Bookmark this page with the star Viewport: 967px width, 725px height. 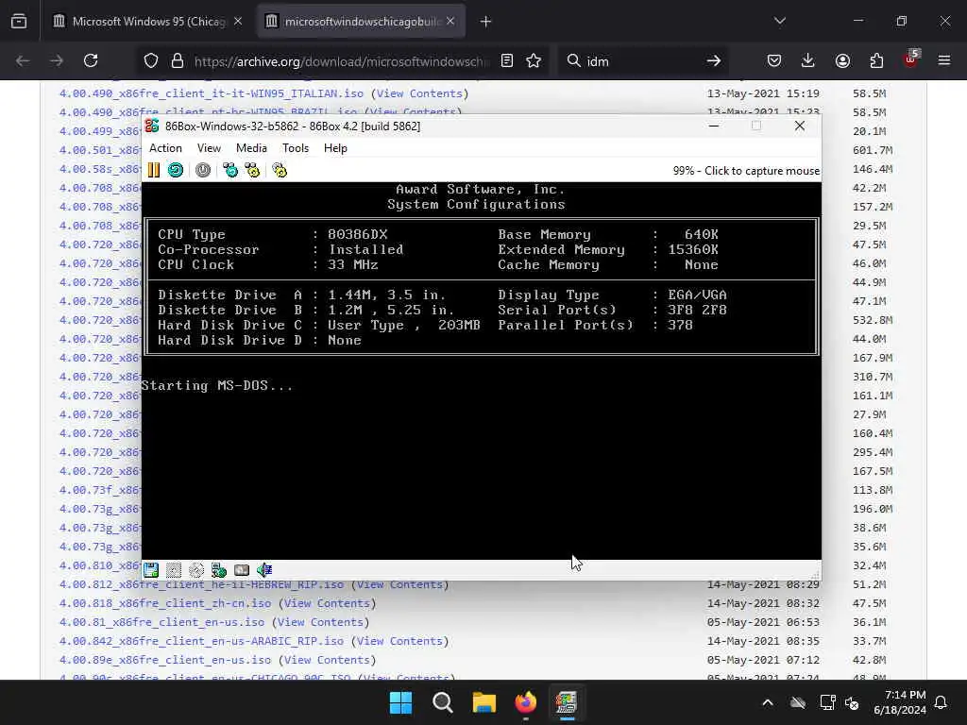pos(534,60)
